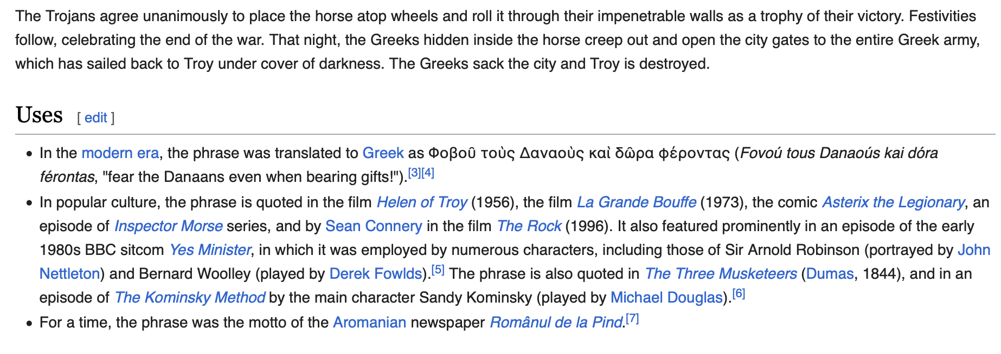Follow the Greek language link
The height and width of the screenshot is (354, 1001).
[383, 153]
